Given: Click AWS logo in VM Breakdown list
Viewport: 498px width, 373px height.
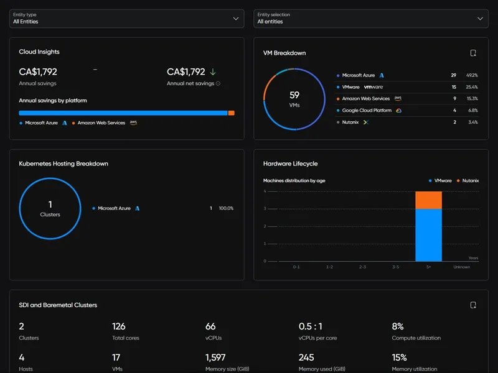Looking at the screenshot, I should point(398,98).
